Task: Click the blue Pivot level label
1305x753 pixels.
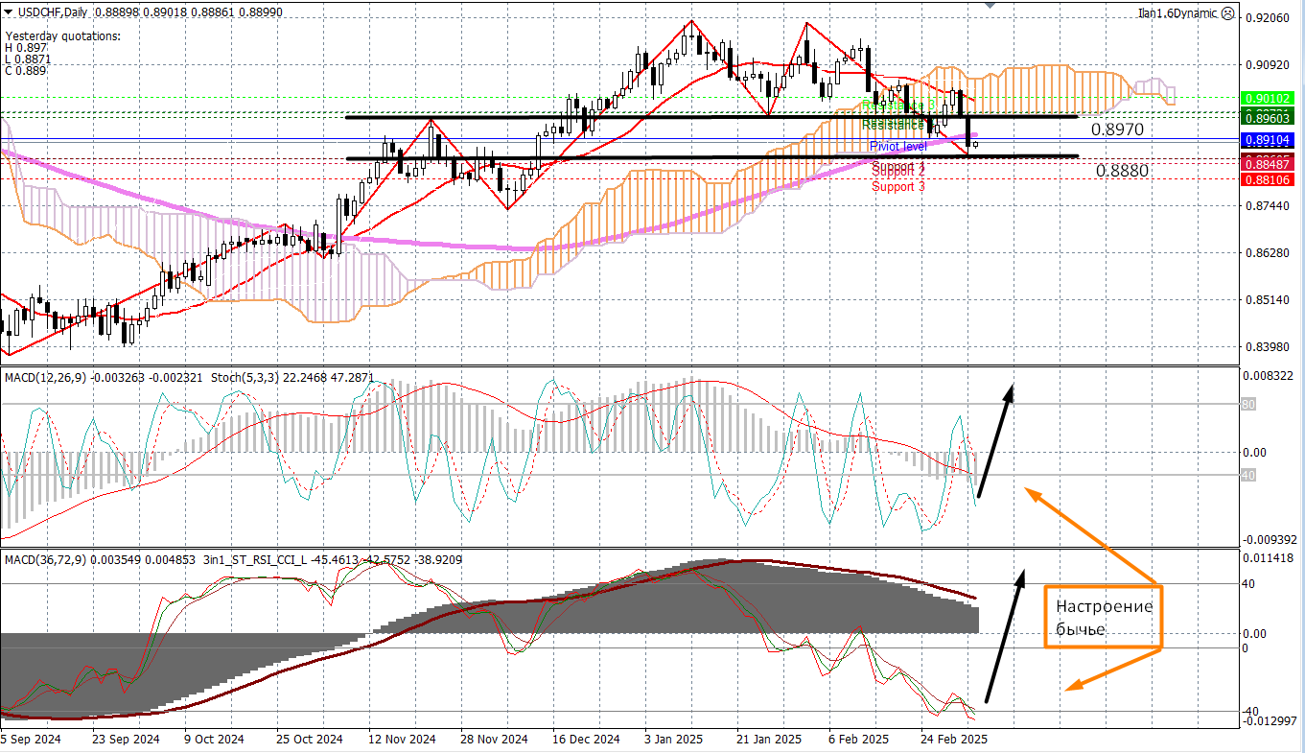Action: tap(898, 146)
